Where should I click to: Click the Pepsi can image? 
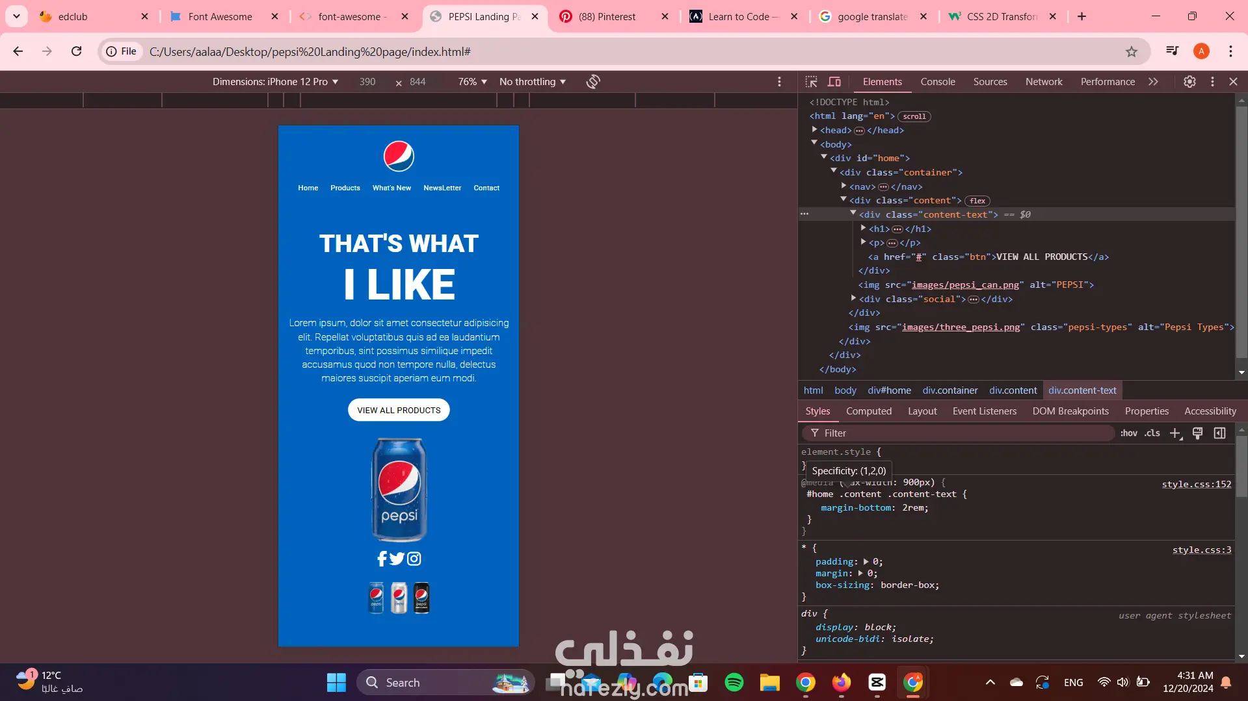point(399,490)
